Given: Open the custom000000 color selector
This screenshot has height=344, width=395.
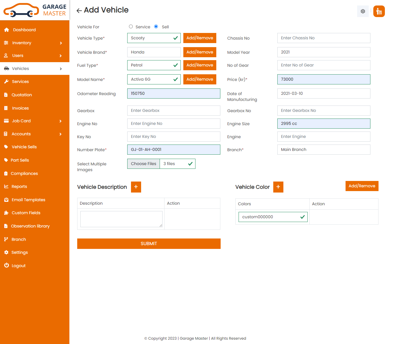Looking at the screenshot, I should coord(273,217).
